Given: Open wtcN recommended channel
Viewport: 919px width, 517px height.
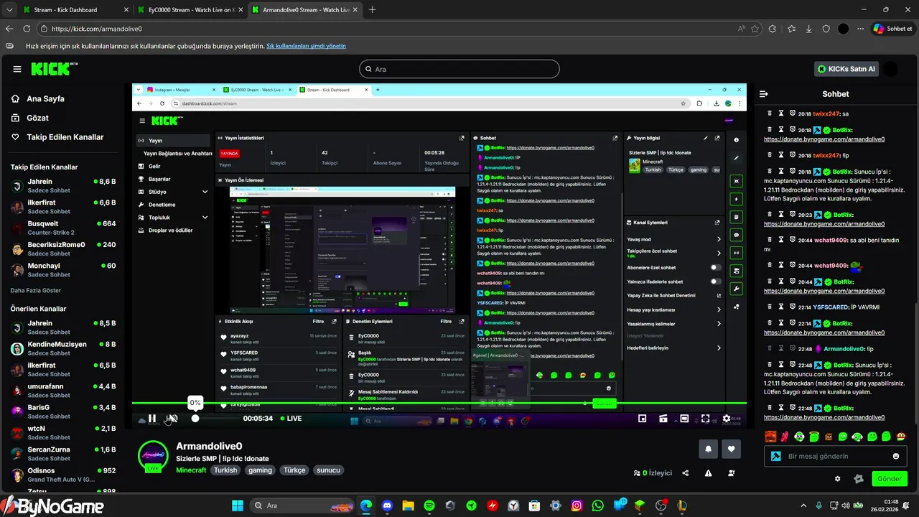Looking at the screenshot, I should pyautogui.click(x=63, y=432).
